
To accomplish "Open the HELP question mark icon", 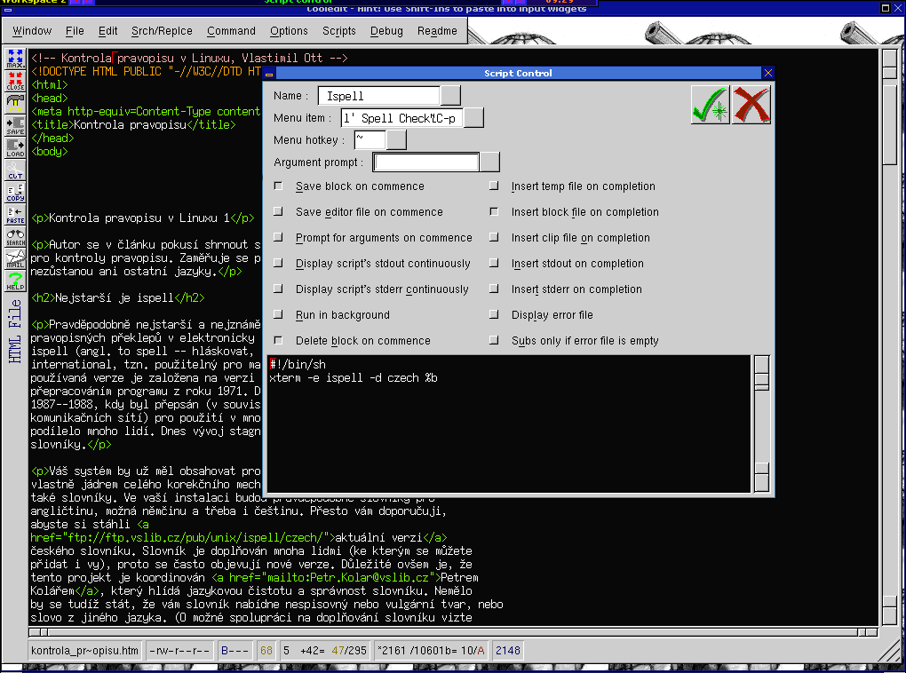I will (x=15, y=281).
